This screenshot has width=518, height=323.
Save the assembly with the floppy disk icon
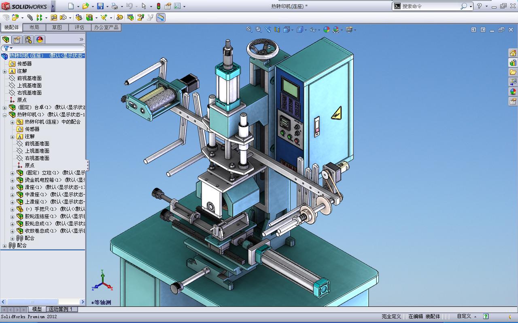[x=100, y=6]
